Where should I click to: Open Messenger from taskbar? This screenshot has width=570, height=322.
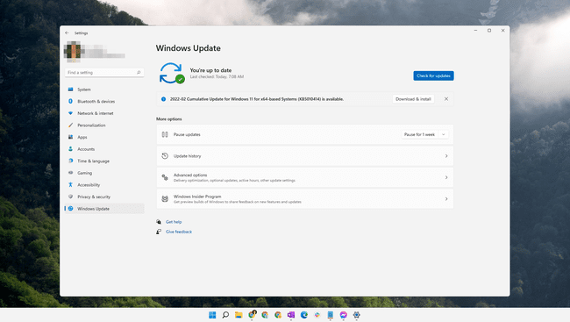[x=343, y=315]
